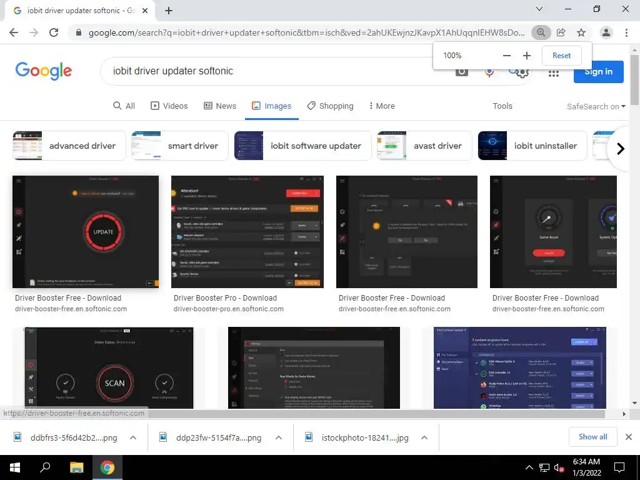Image resolution: width=640 pixels, height=480 pixels.
Task: Expand the More search categories menu
Action: (382, 106)
